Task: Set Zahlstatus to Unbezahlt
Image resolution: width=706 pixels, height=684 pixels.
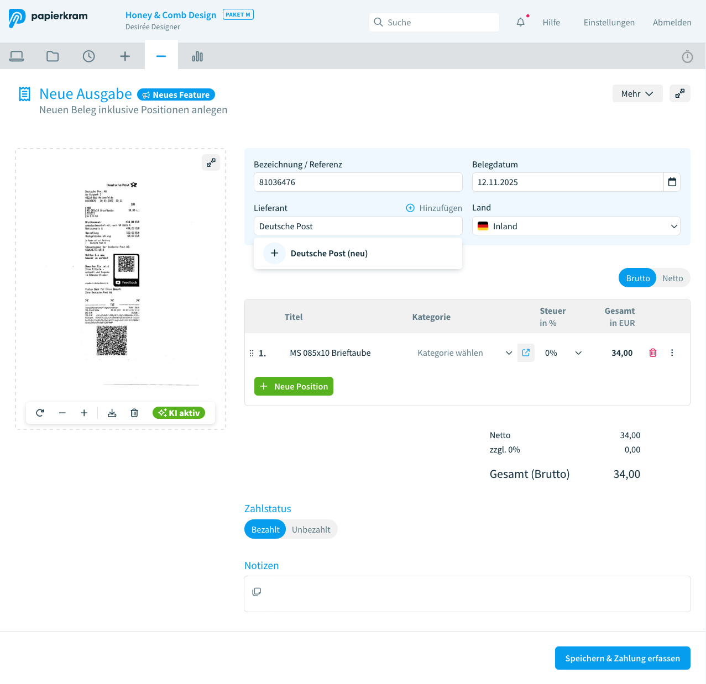Action: pos(311,529)
